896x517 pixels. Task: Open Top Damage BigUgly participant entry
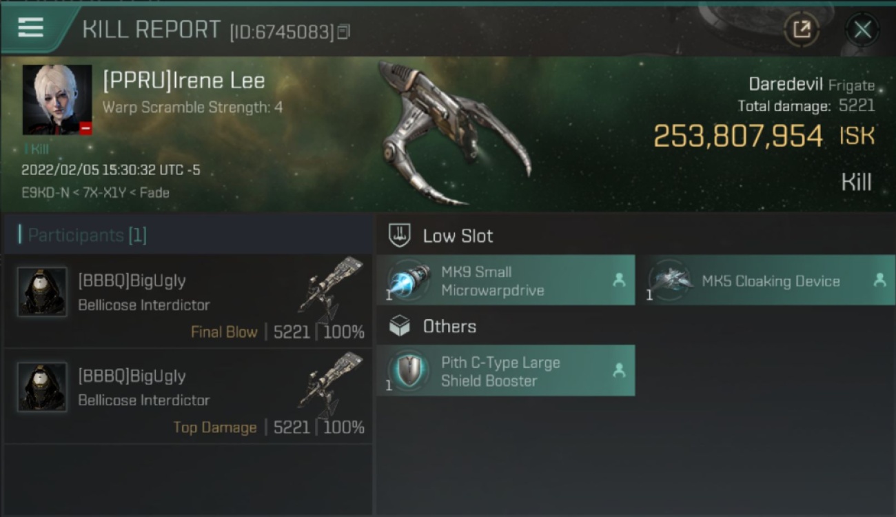coord(188,396)
